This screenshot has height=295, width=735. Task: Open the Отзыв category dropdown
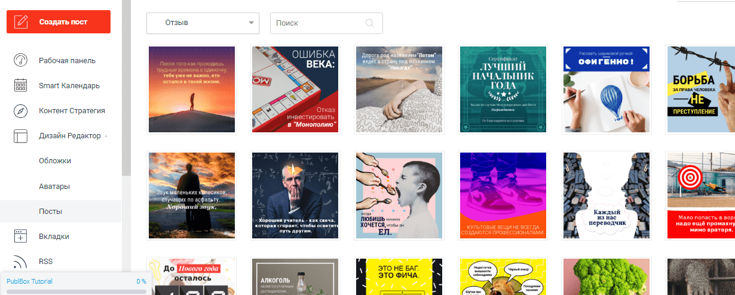pyautogui.click(x=203, y=23)
